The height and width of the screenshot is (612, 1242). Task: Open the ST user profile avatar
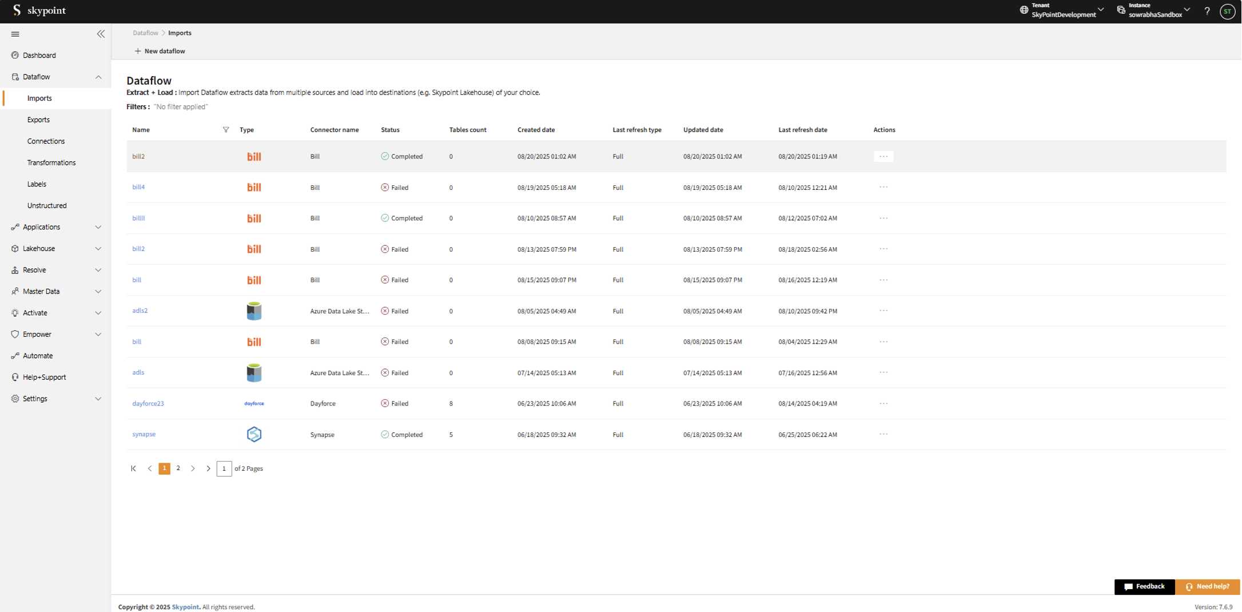click(1227, 11)
